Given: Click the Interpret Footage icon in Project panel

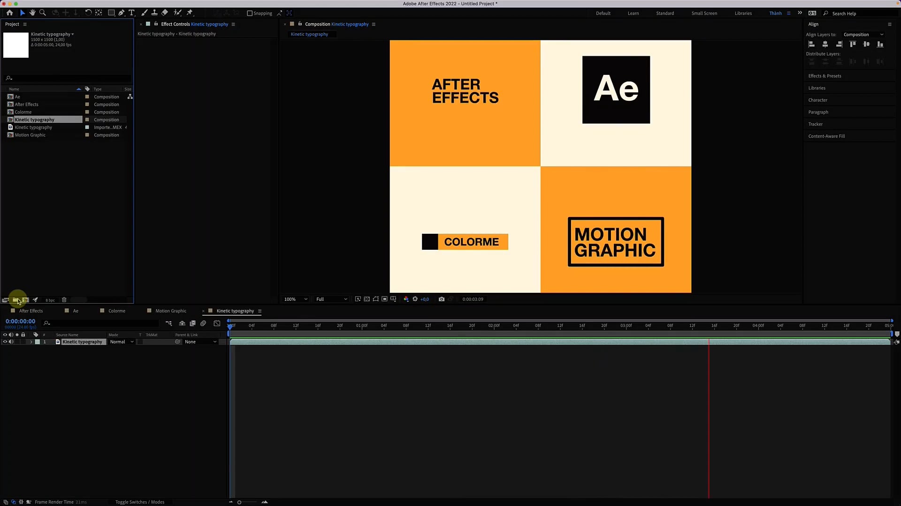Looking at the screenshot, I should (x=5, y=300).
